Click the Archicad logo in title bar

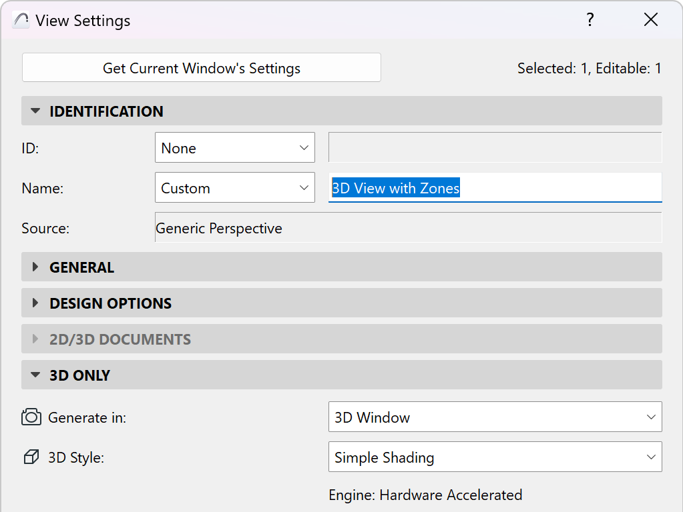point(21,21)
